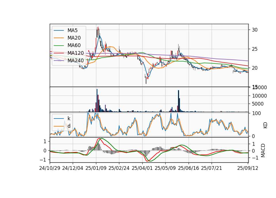
Task: Click the date label 25/09/12
Action: tap(248, 168)
